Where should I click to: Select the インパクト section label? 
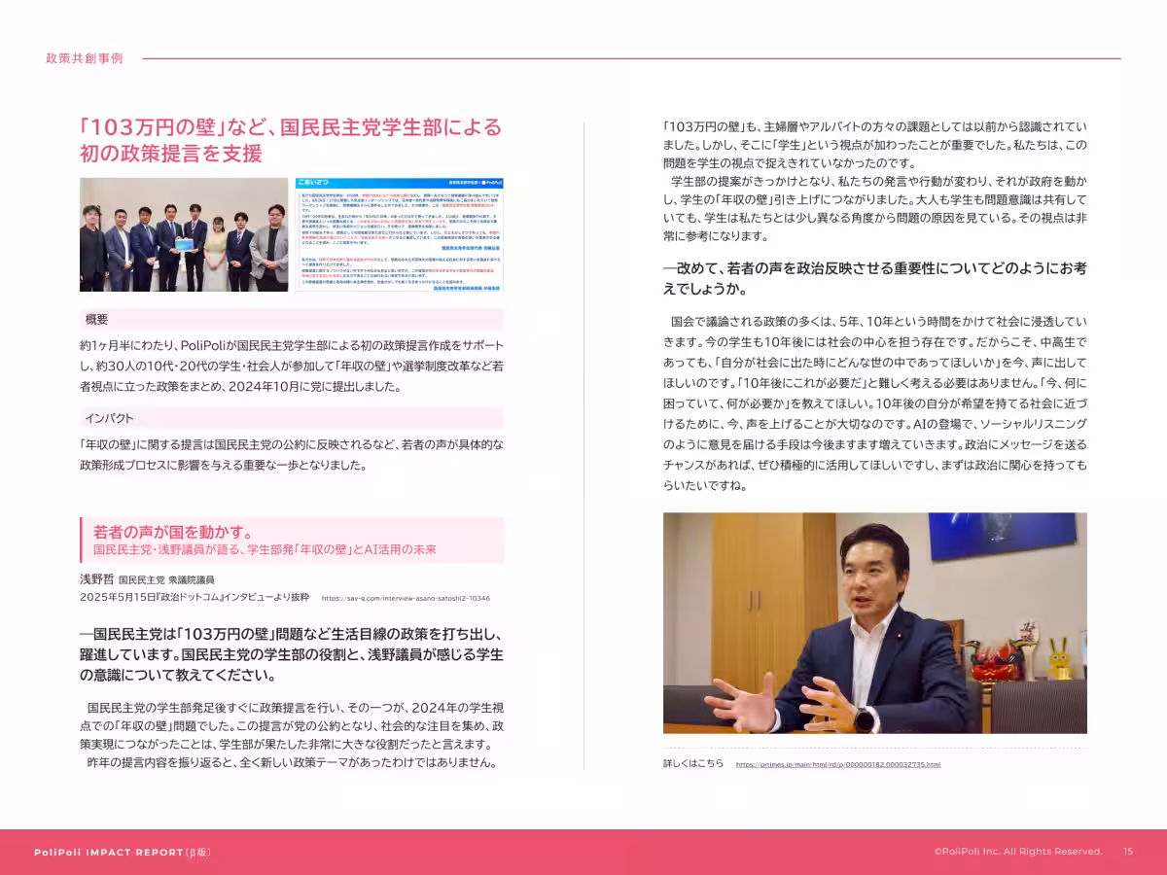pyautogui.click(x=109, y=419)
